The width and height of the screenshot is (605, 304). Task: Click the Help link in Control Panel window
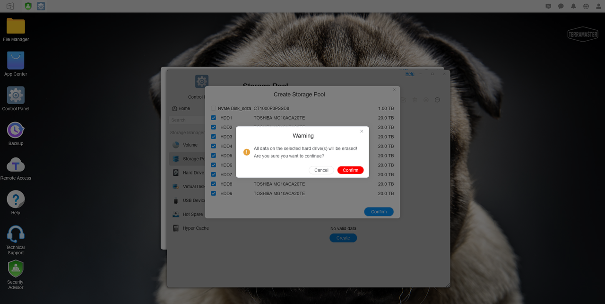tap(410, 74)
